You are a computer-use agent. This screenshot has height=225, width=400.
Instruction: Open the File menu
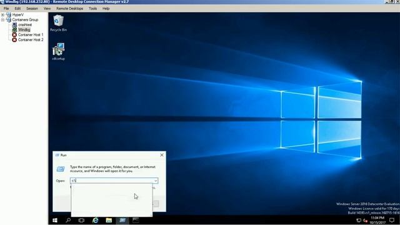click(6, 8)
